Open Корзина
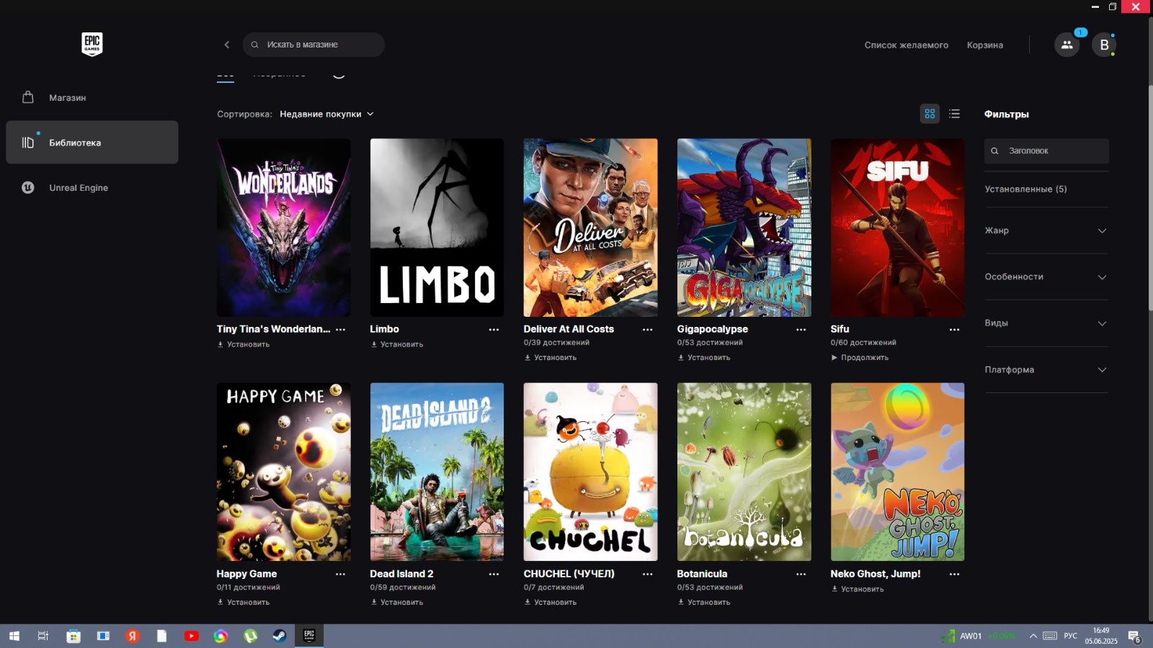This screenshot has height=648, width=1153. (x=984, y=45)
